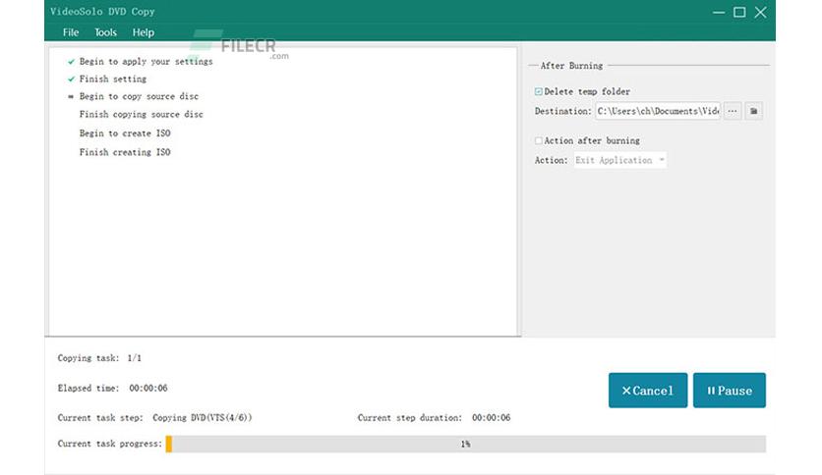Browse destination with the ellipsis button
The height and width of the screenshot is (475, 822).
733,111
